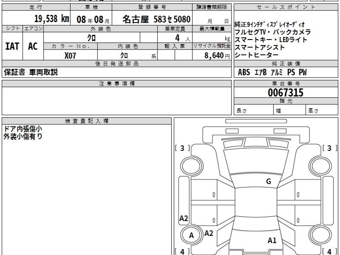Click the [4] rating at the diagram's bottom left

[182, 251]
